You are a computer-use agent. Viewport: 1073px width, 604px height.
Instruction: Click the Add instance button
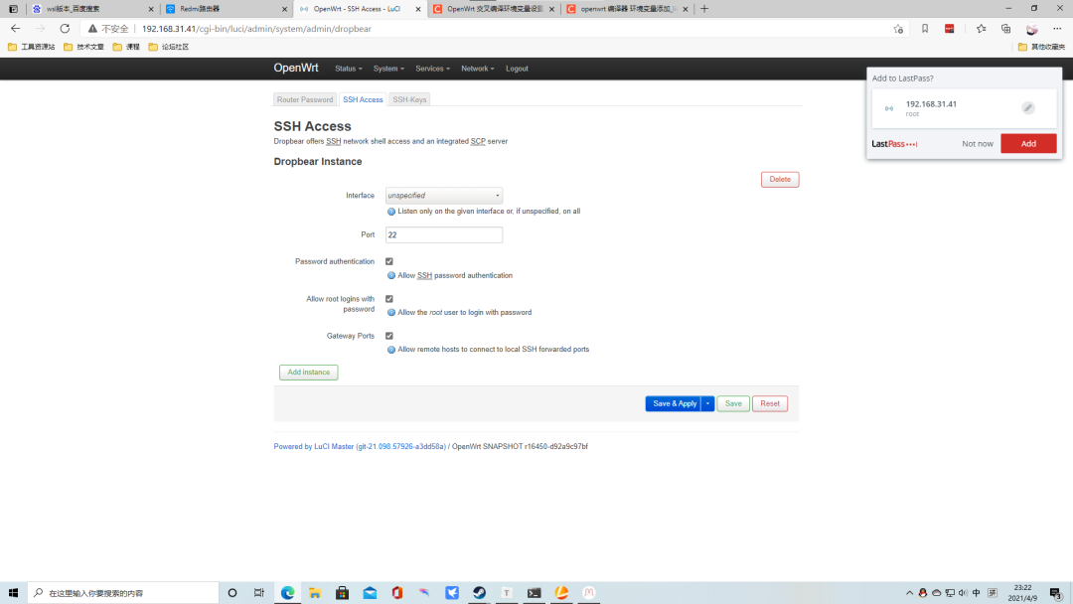(x=309, y=373)
